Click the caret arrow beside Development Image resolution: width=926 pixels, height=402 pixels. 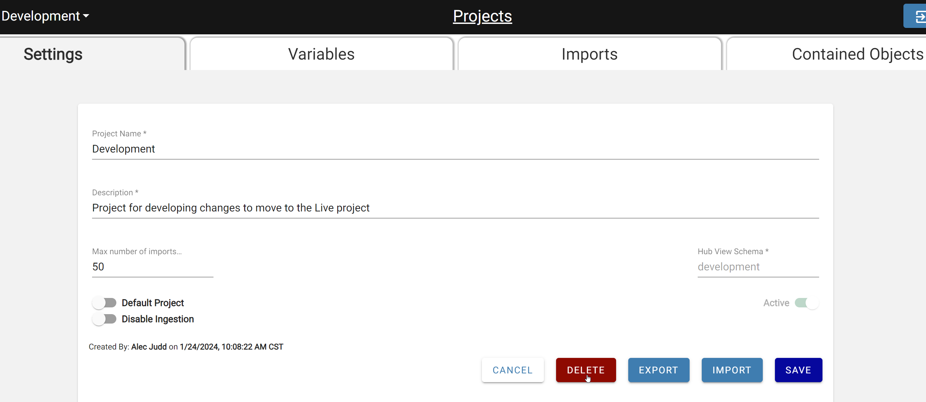[86, 16]
